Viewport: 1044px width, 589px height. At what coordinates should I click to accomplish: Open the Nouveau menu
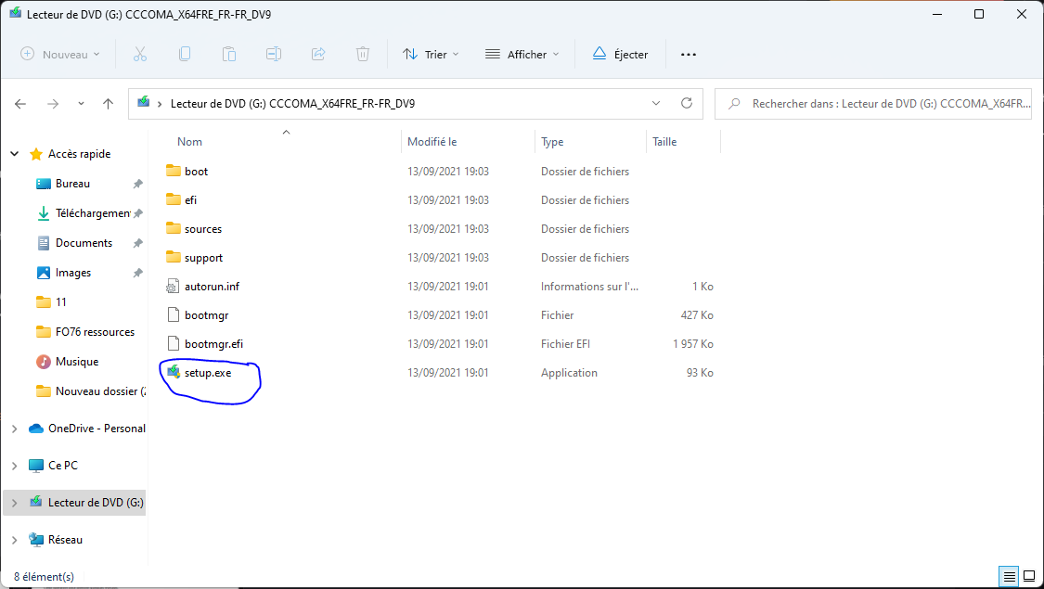(60, 55)
